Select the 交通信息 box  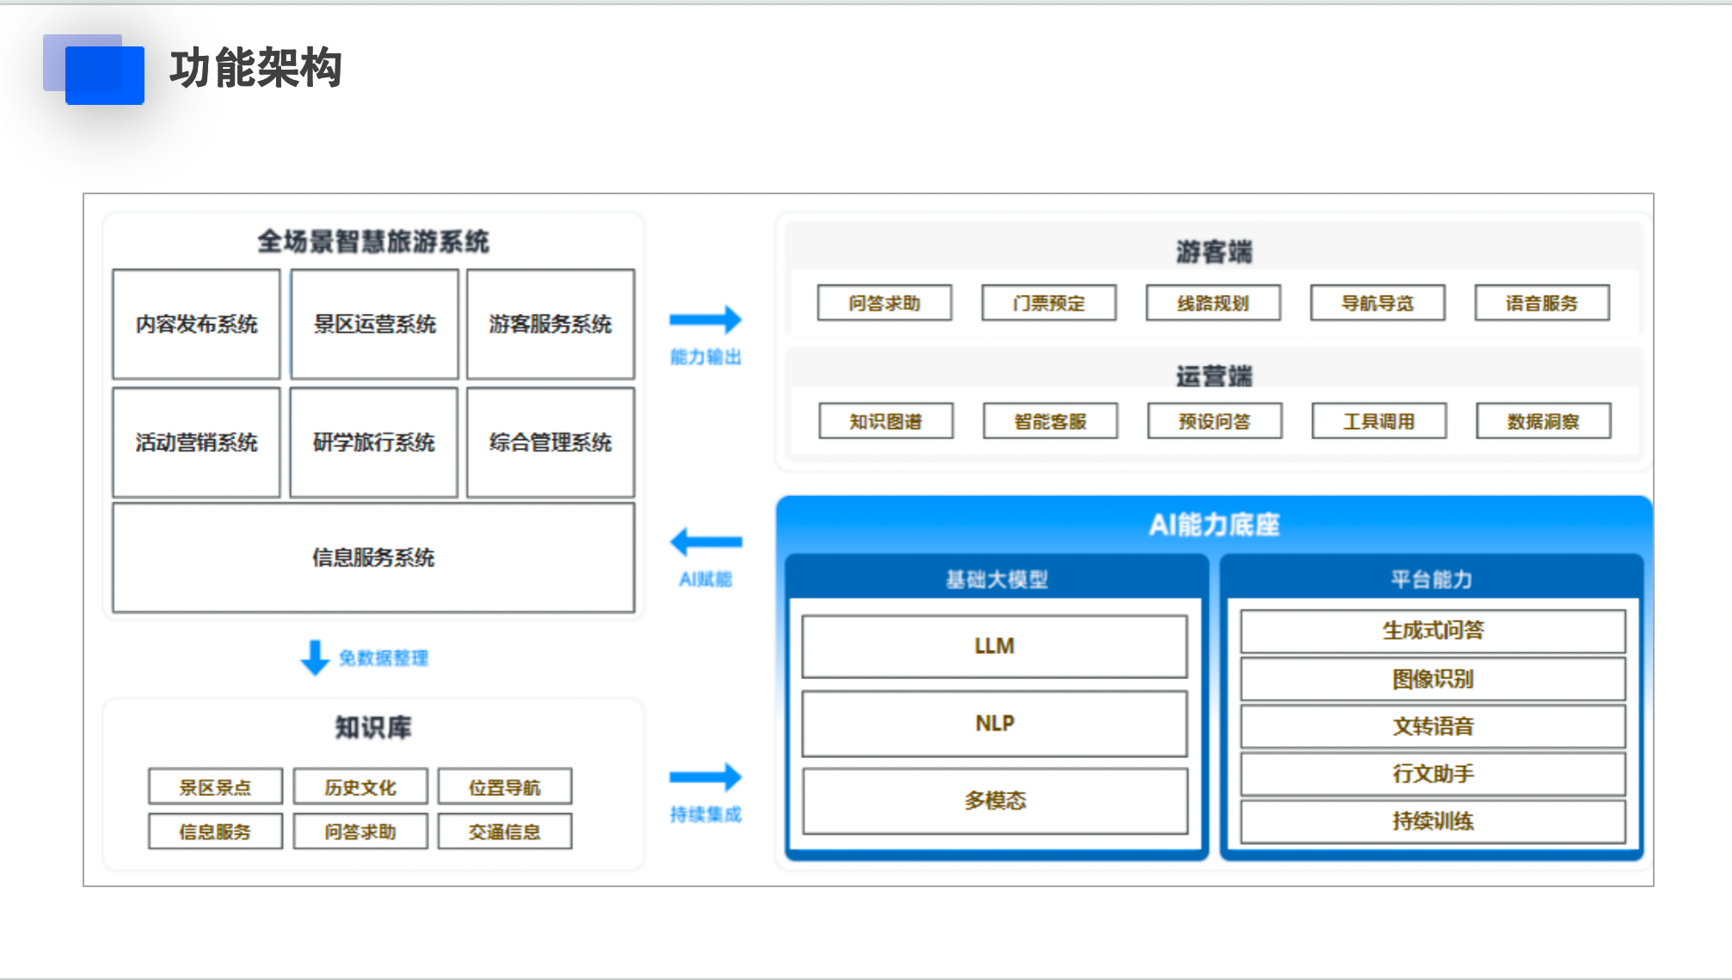coord(505,831)
